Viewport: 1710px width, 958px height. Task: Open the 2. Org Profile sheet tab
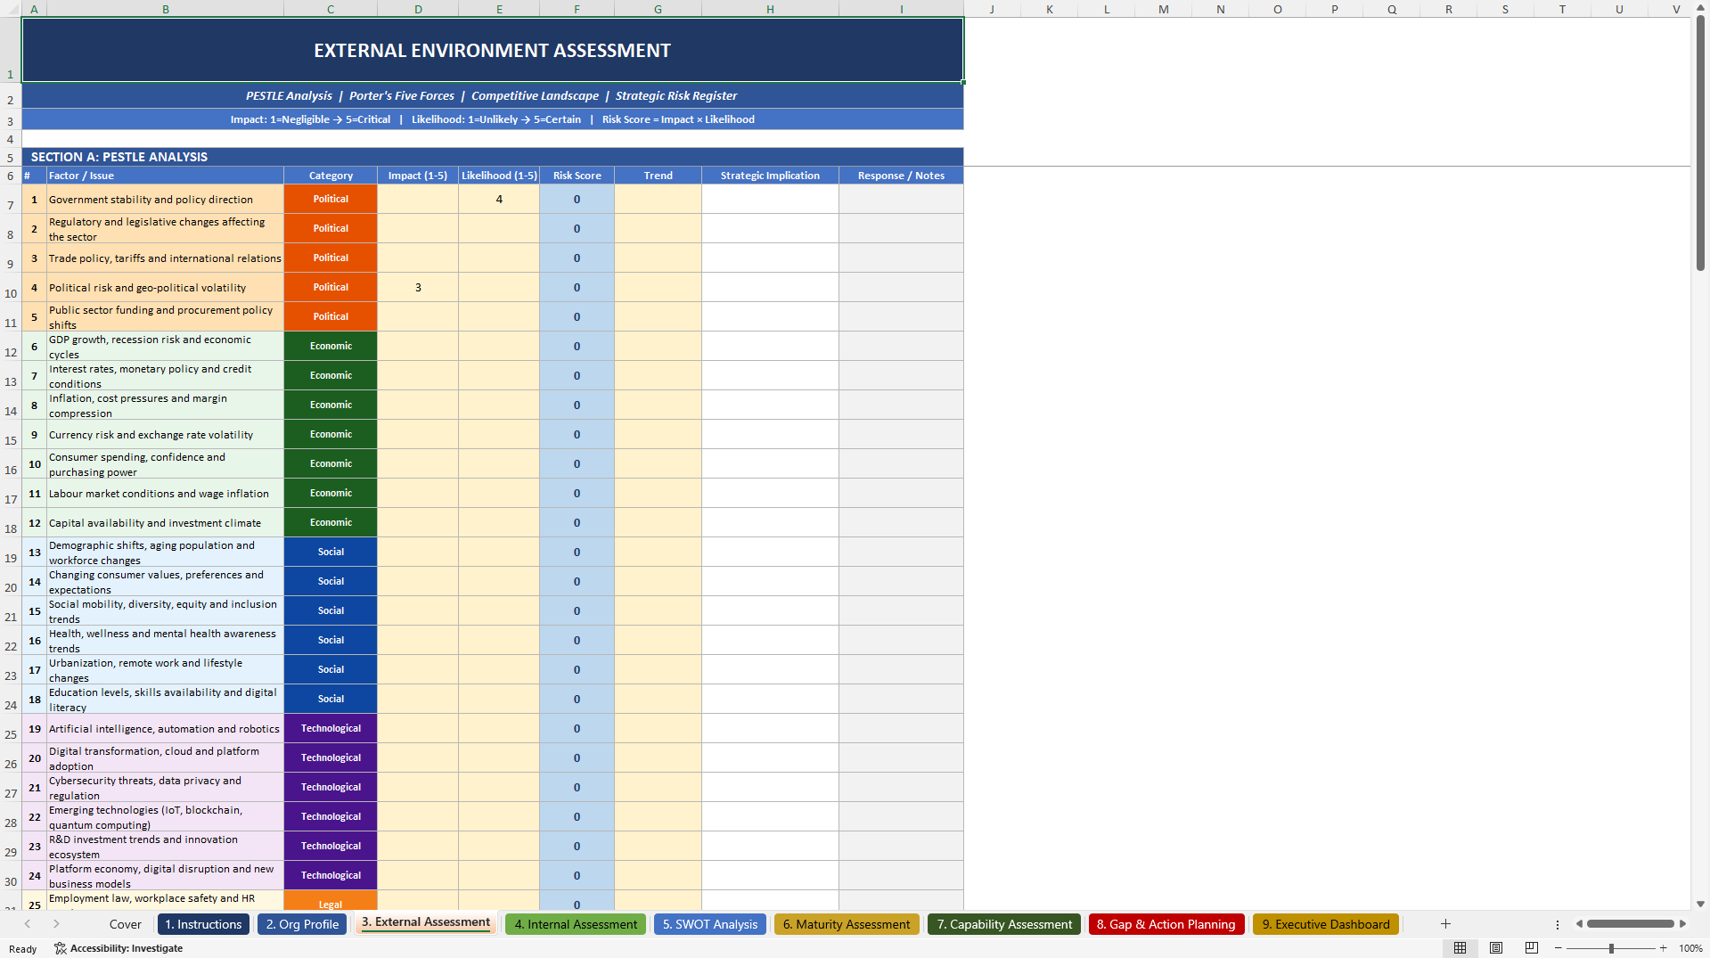coord(302,924)
